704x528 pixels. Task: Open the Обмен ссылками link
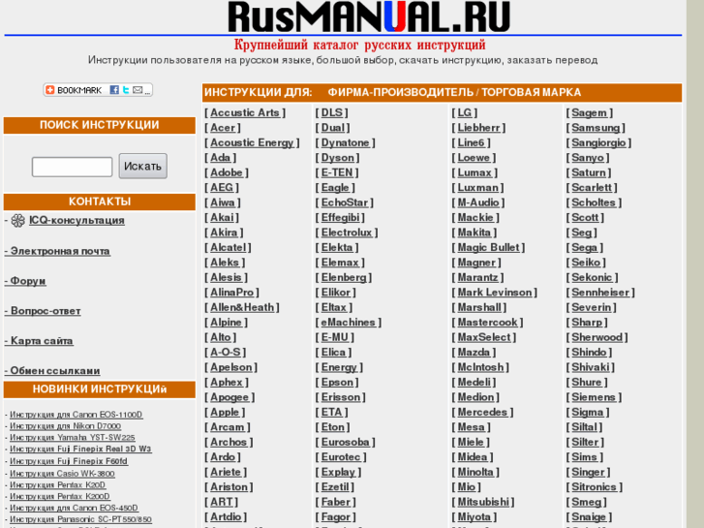click(52, 371)
